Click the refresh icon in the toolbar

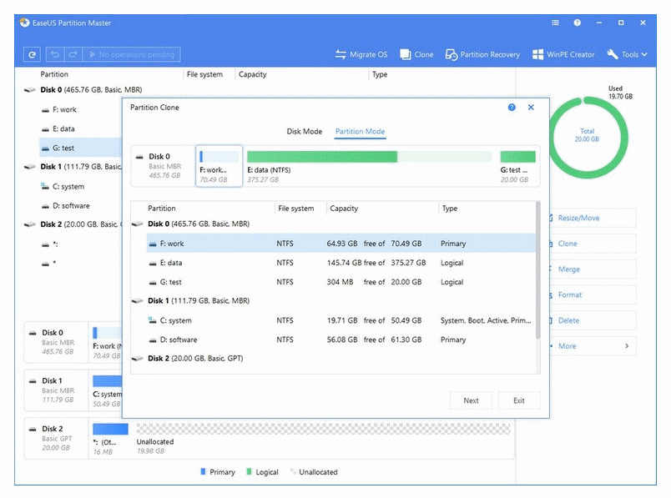[x=32, y=55]
